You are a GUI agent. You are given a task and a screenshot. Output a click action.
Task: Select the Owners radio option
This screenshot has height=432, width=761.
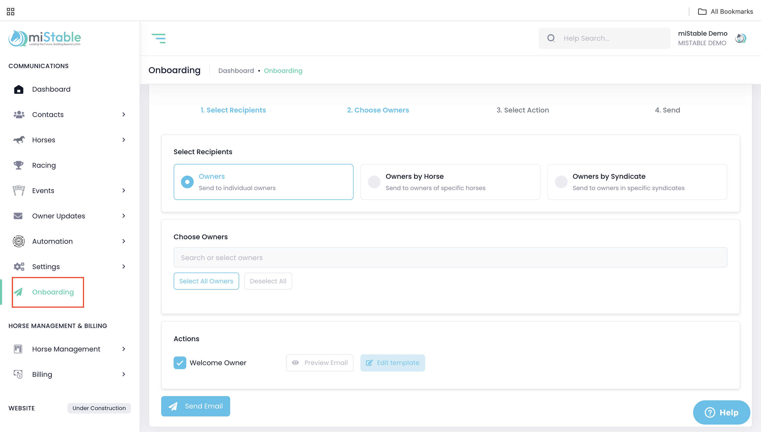187,182
